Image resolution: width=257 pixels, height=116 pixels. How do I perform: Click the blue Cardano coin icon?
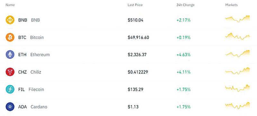pos(10,107)
